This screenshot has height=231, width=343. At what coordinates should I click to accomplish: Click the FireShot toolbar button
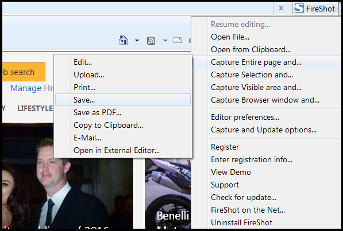pyautogui.click(x=315, y=9)
